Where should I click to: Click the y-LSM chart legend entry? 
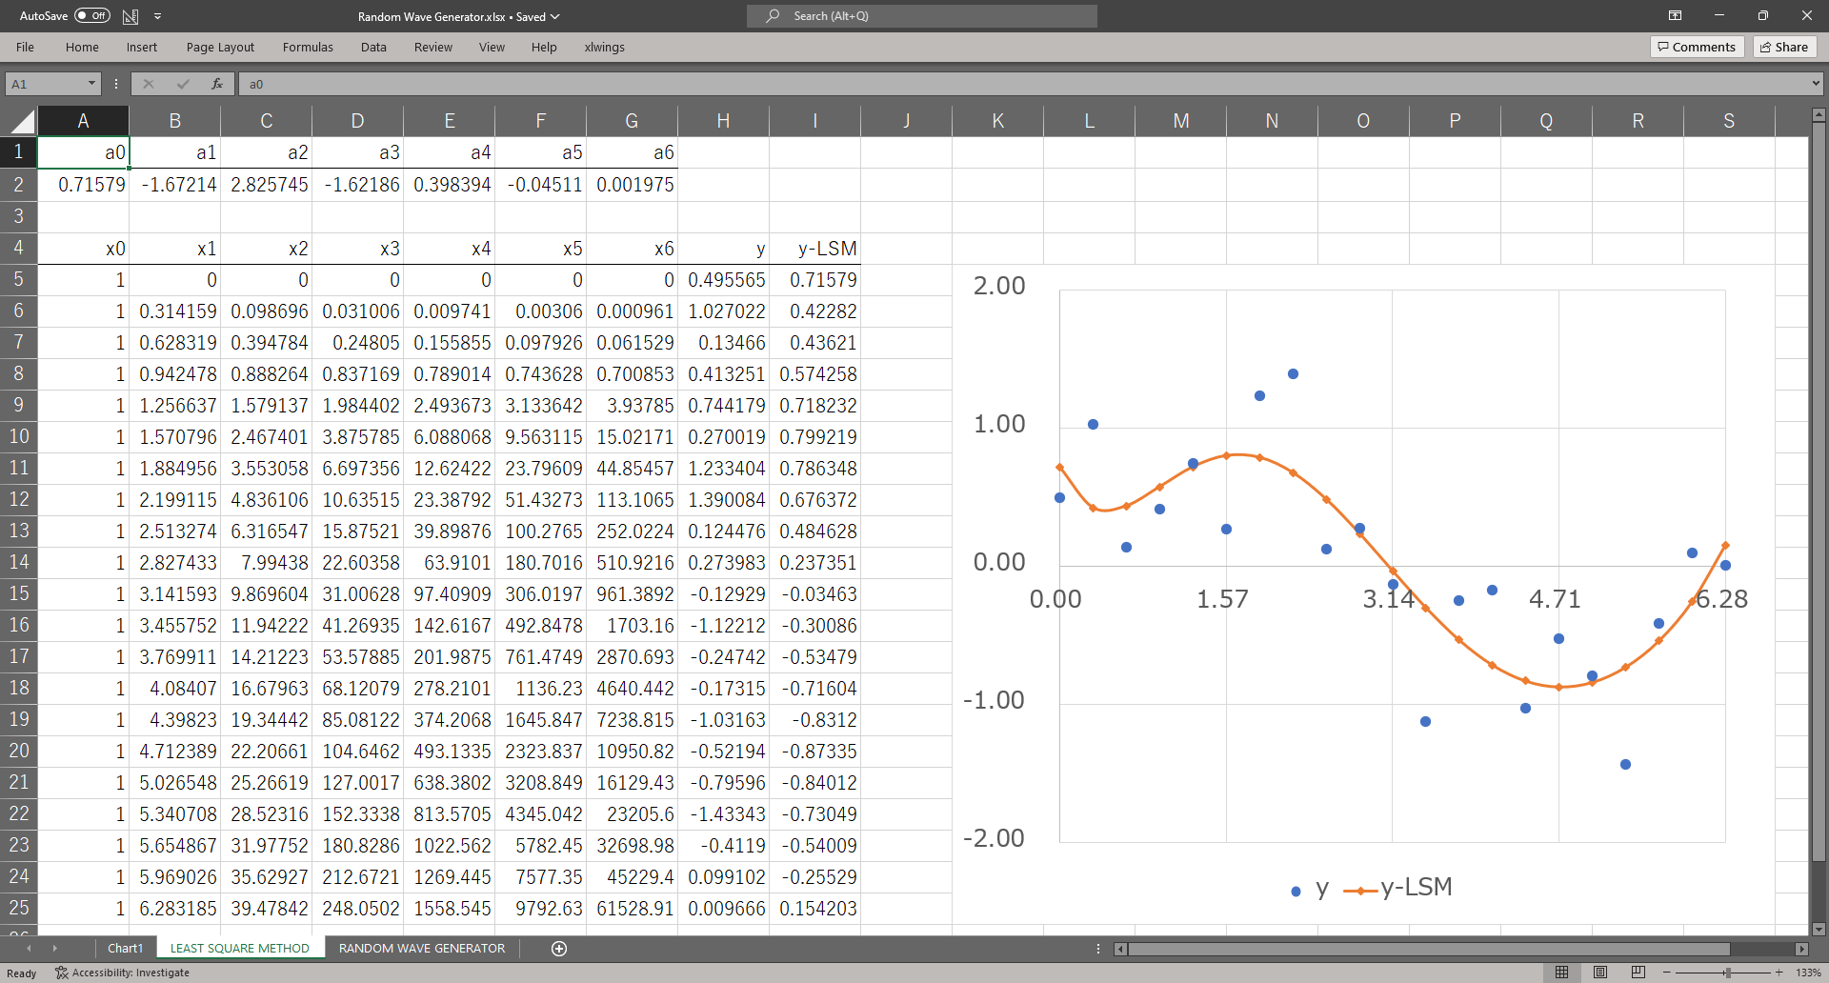pyautogui.click(x=1397, y=888)
